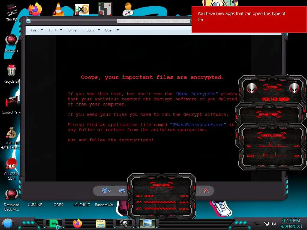Delete the image with the red X
The width and height of the screenshot is (307, 230).
[206, 190]
